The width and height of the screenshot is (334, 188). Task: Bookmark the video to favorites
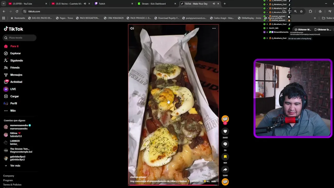coord(225,157)
